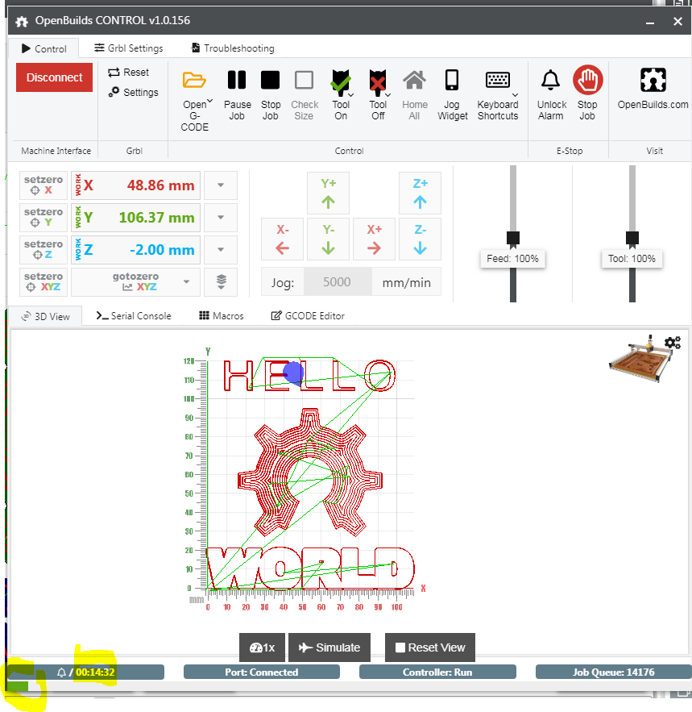692x712 pixels.
Task: Click the Check Size icon
Action: pos(304,81)
